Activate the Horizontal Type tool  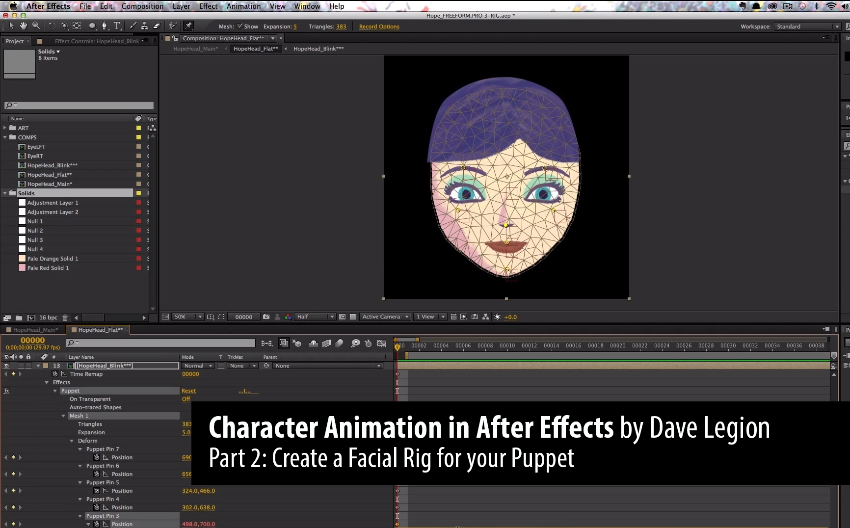[x=117, y=26]
